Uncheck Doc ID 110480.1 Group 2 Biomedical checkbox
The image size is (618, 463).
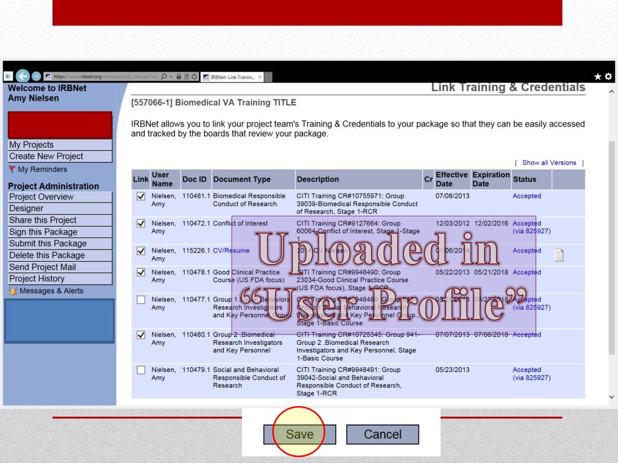pyautogui.click(x=141, y=335)
